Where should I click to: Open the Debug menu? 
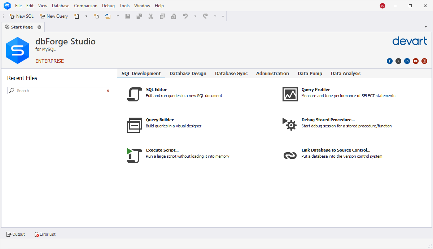click(x=108, y=6)
